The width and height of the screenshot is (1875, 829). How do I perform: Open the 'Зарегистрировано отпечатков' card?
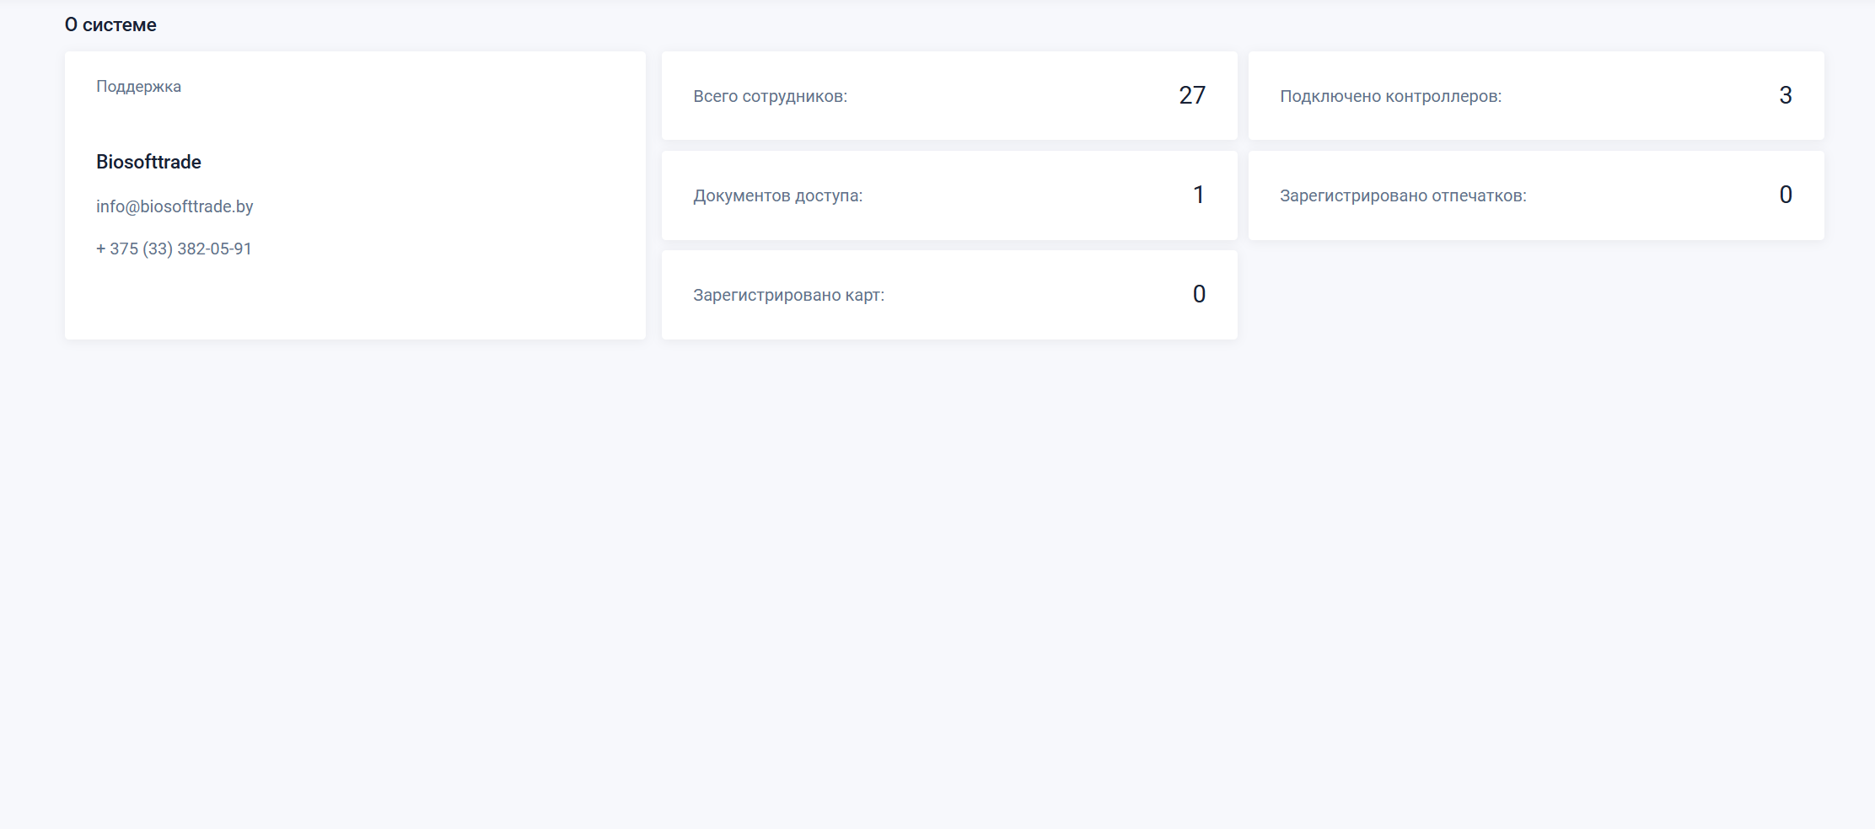1536,195
